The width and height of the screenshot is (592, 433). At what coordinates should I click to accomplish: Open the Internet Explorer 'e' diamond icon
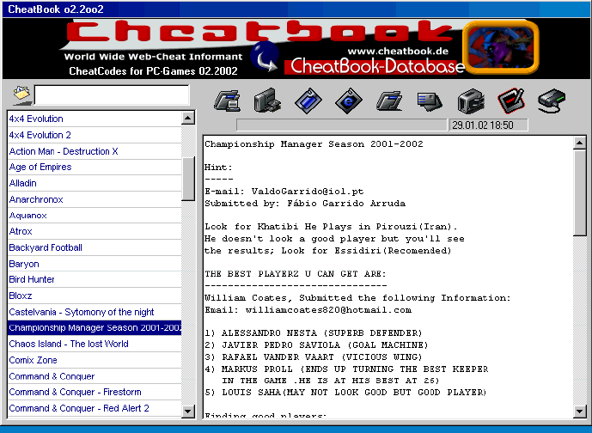tap(349, 101)
